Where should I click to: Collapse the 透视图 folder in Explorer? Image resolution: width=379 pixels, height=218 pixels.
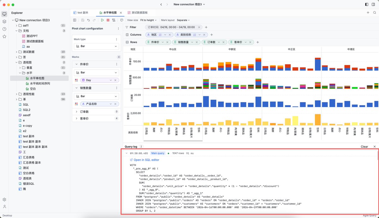coord(16,62)
